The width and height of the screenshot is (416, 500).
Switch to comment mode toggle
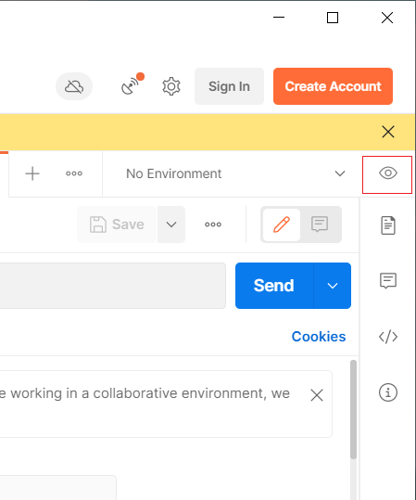320,224
